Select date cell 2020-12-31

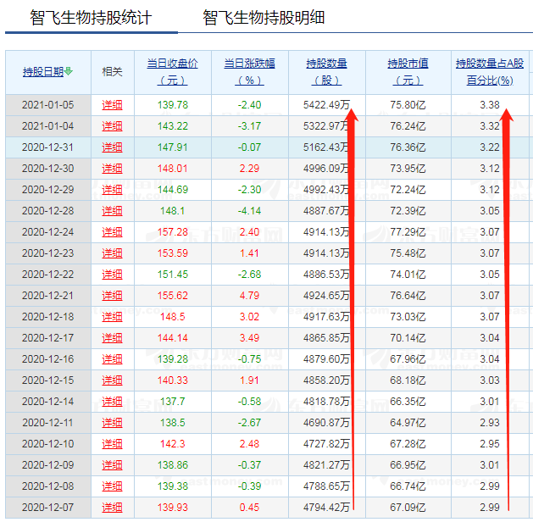[x=48, y=147]
